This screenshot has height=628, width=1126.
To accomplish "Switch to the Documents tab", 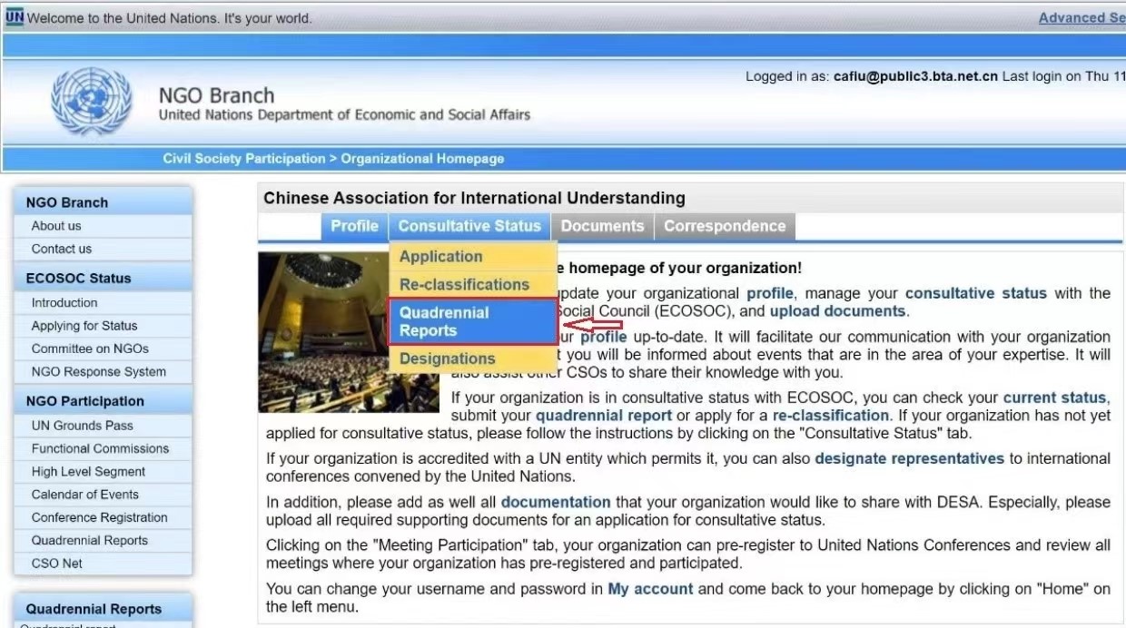I will click(602, 226).
